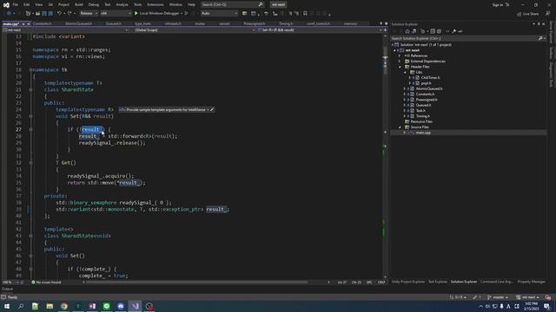Image resolution: width=556 pixels, height=312 pixels.
Task: Open the Extensions menu
Action: [156, 4]
